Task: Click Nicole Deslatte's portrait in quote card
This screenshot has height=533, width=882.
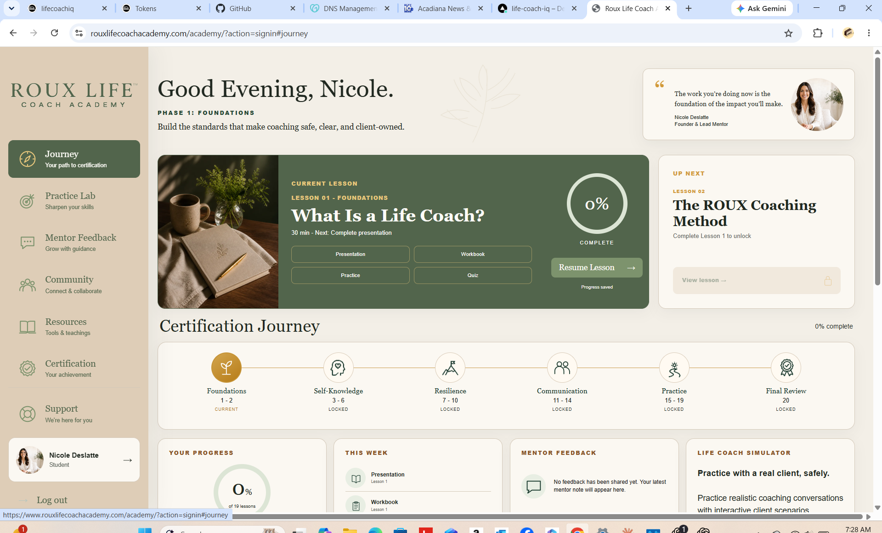Action: point(817,104)
